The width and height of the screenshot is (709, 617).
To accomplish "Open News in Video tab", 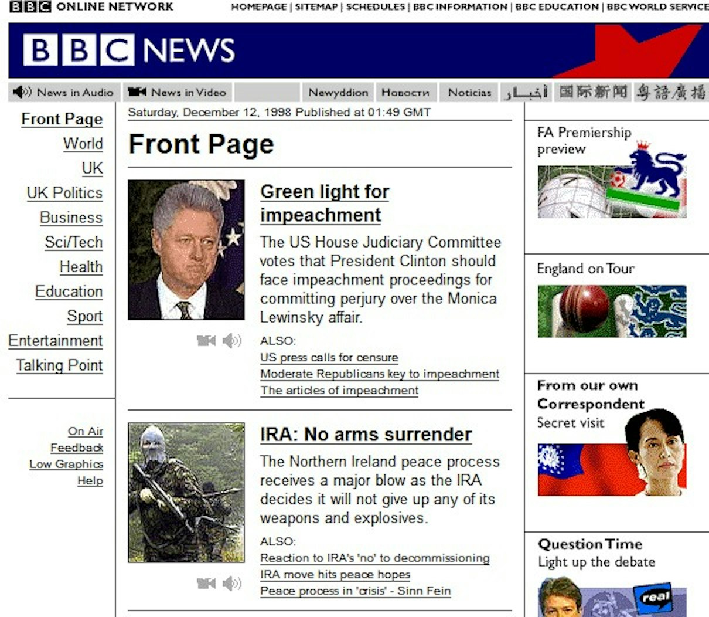I will pyautogui.click(x=178, y=92).
